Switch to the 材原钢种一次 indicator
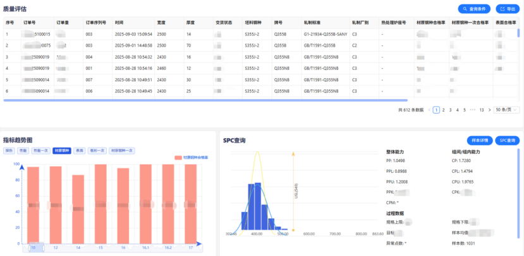This screenshot has height=256, width=524. (x=121, y=151)
